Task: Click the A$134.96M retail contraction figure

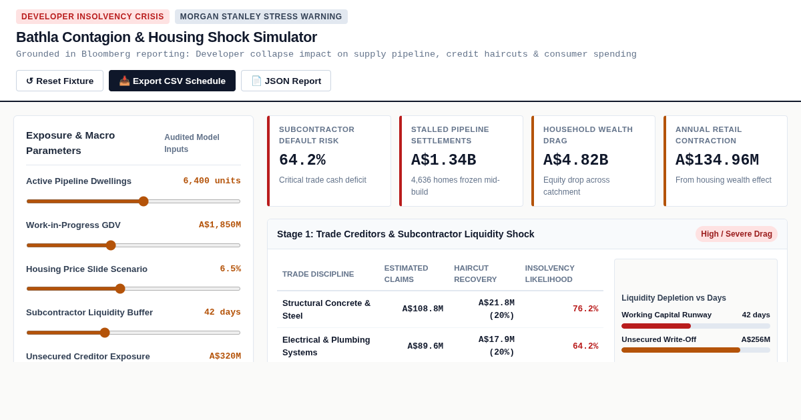Action: click(x=717, y=161)
